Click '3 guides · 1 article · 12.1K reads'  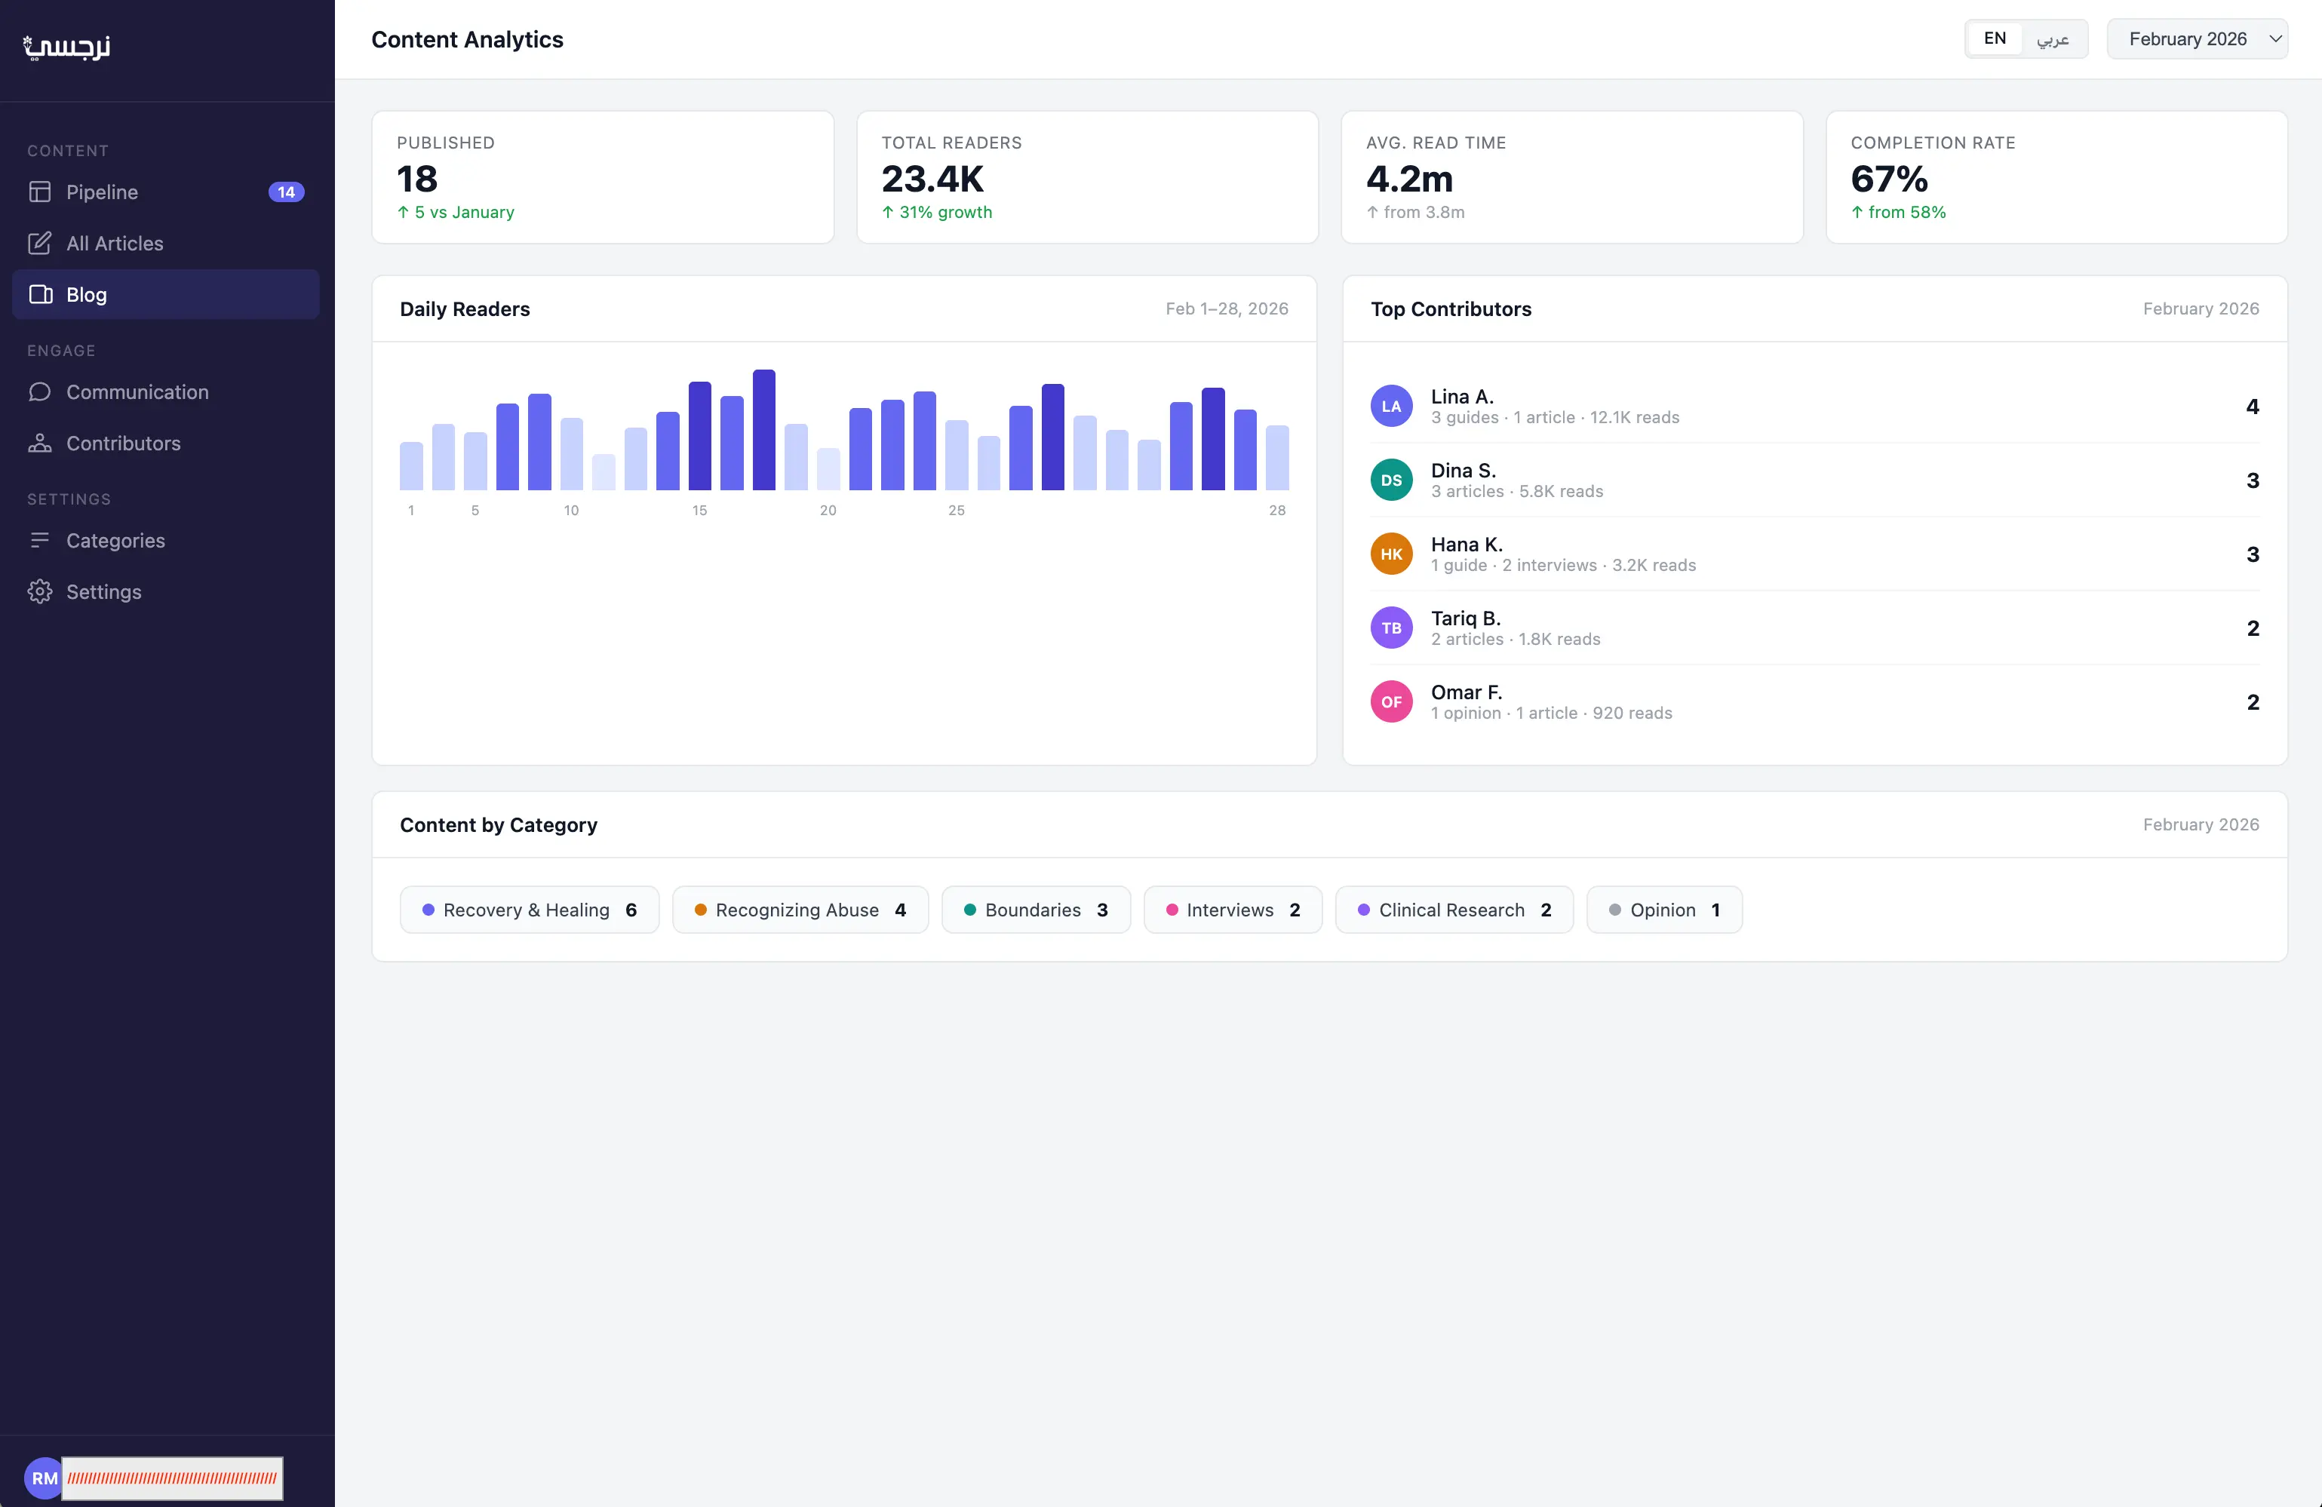click(x=1554, y=417)
